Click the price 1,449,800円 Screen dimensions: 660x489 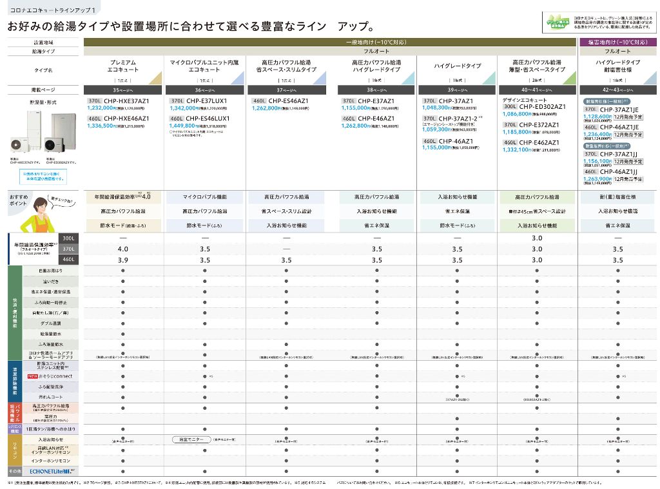pos(184,126)
